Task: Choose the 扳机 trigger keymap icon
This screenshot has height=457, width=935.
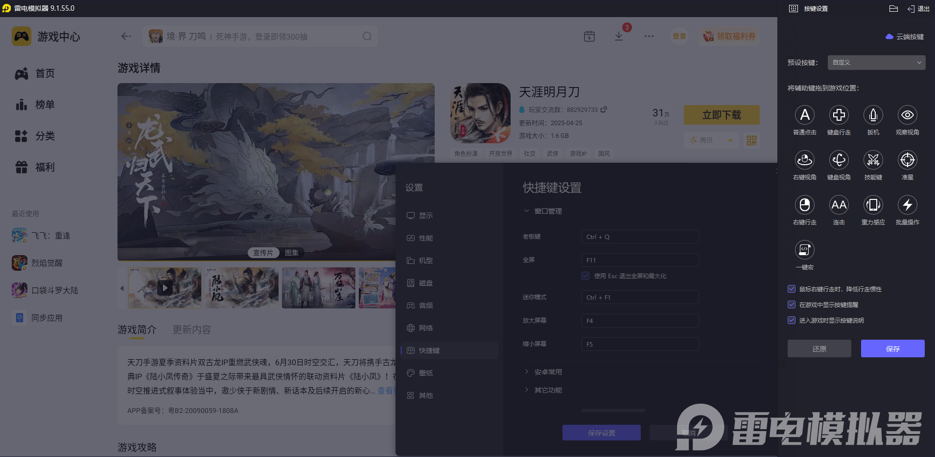Action: 873,115
